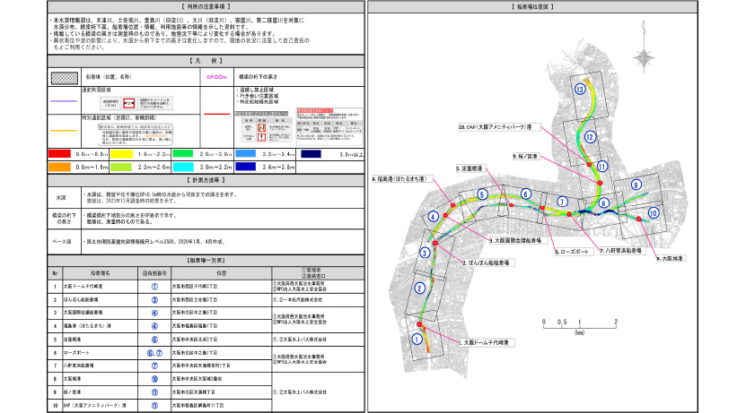The width and height of the screenshot is (746, 413).
Task: Click the blue 3.4m–3.8m depth swatch
Action: point(245,168)
